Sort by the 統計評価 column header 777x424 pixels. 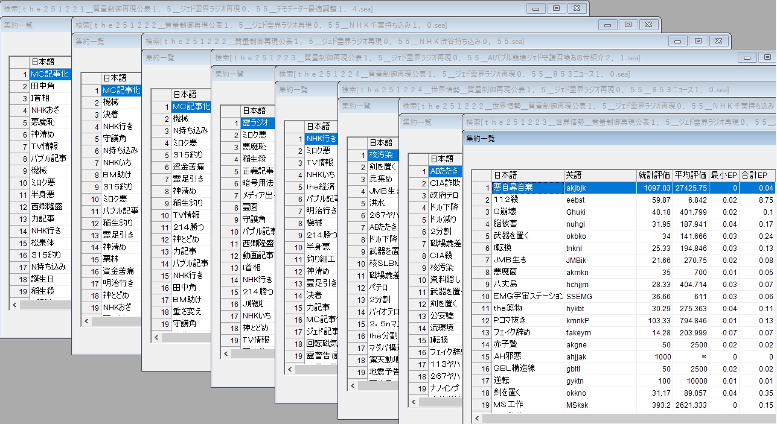(654, 175)
